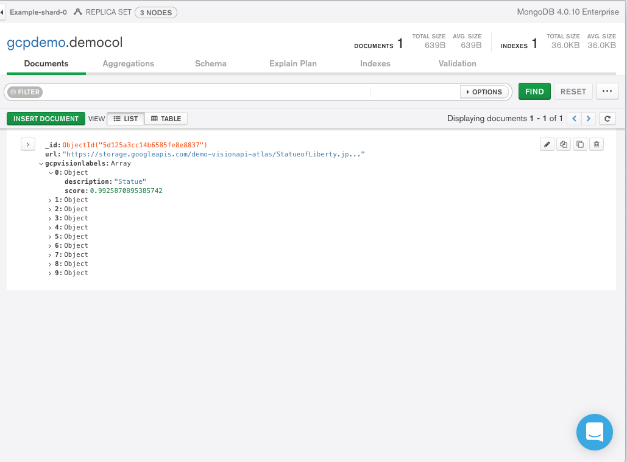
Task: Open the Schema tab
Action: pos(211,63)
